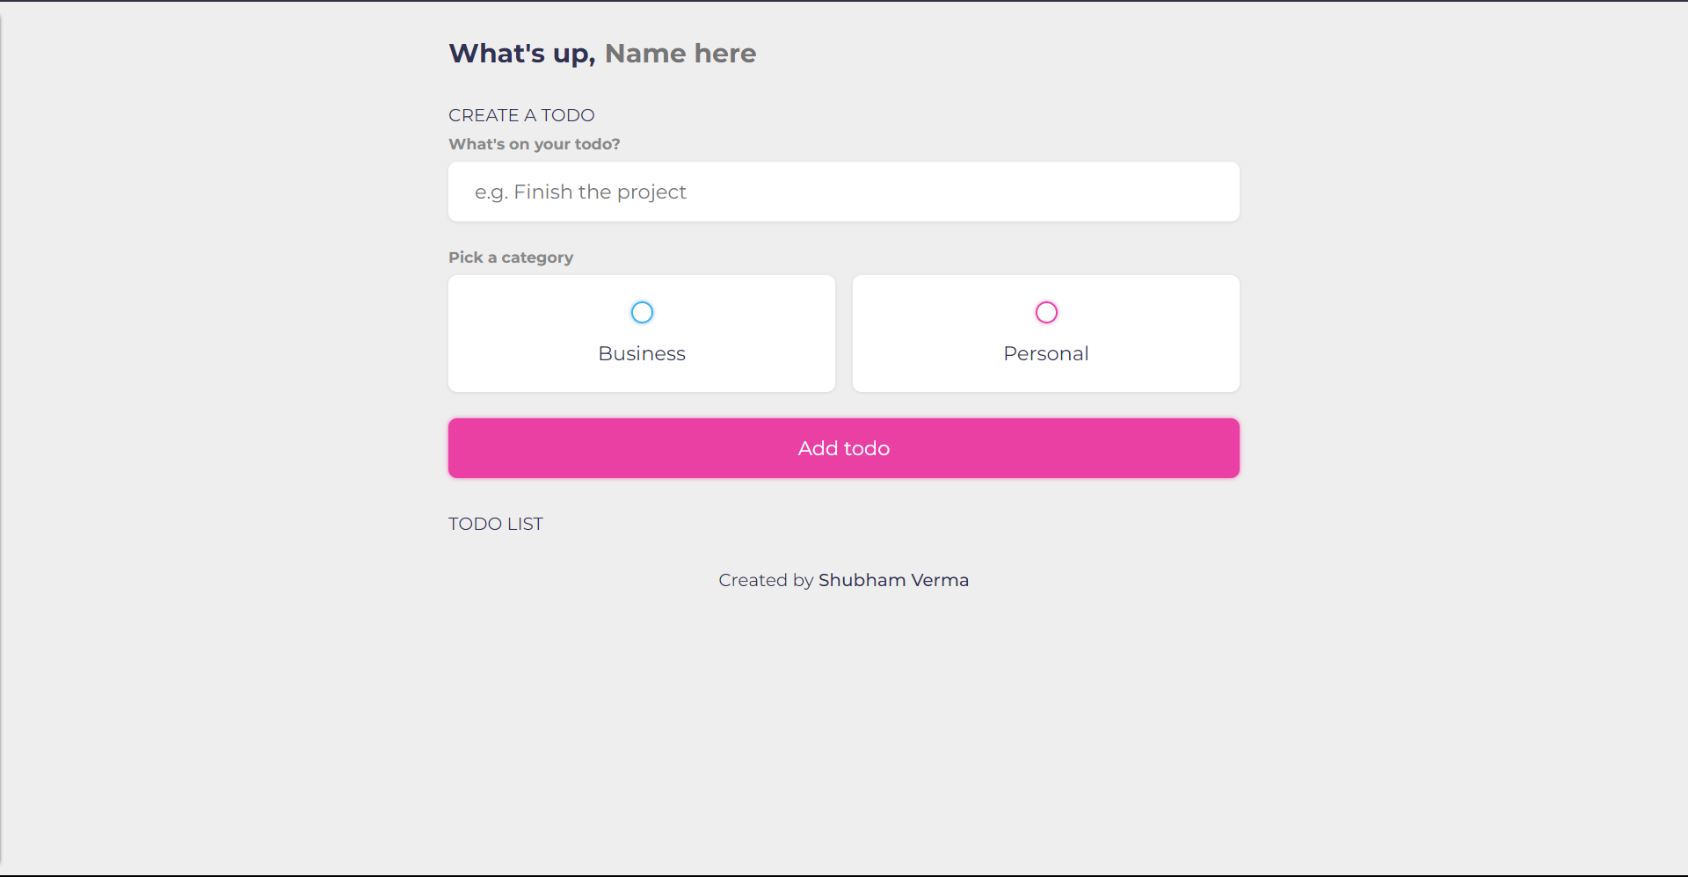The height and width of the screenshot is (877, 1688).
Task: Click the TODO LIST section heading
Action: [x=495, y=523]
